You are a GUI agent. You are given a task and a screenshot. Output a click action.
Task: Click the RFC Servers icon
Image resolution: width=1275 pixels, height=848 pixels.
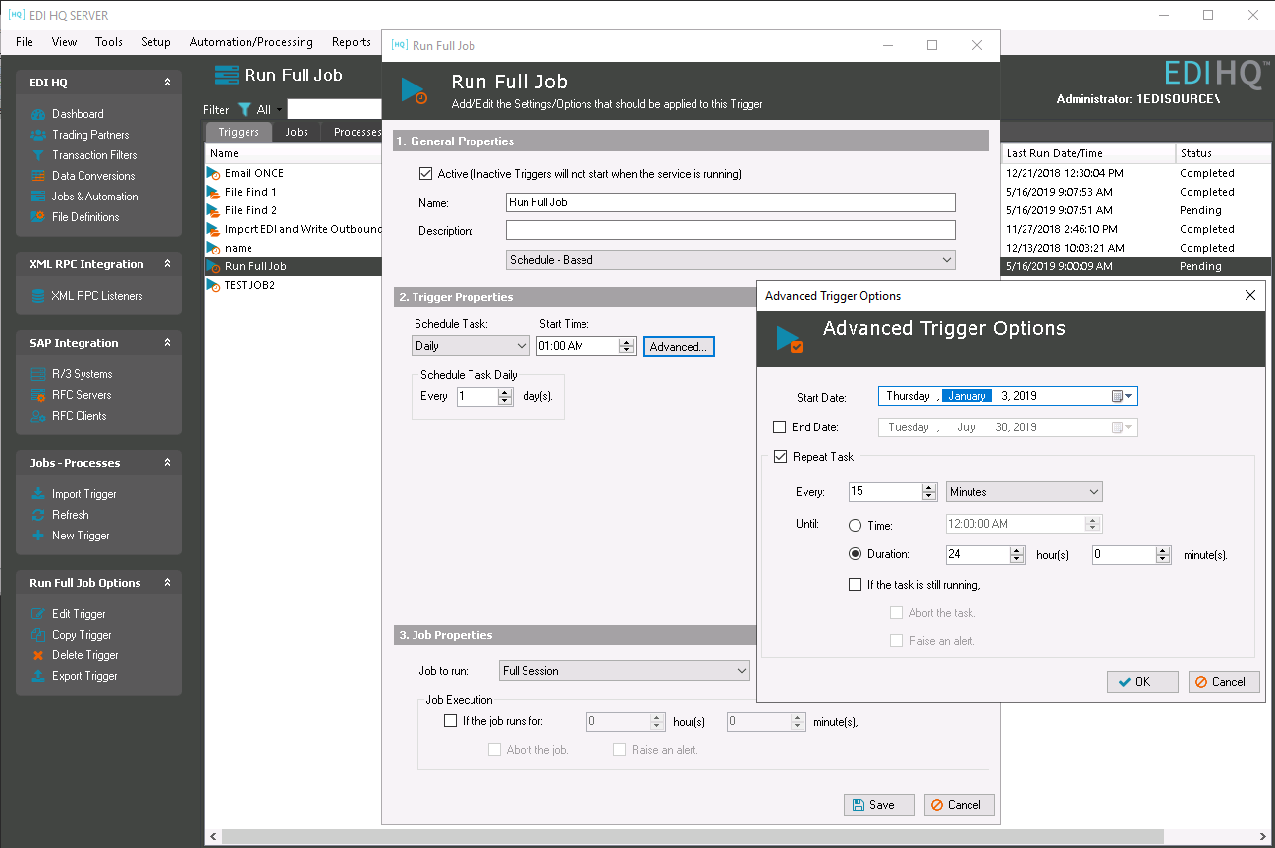pos(38,395)
